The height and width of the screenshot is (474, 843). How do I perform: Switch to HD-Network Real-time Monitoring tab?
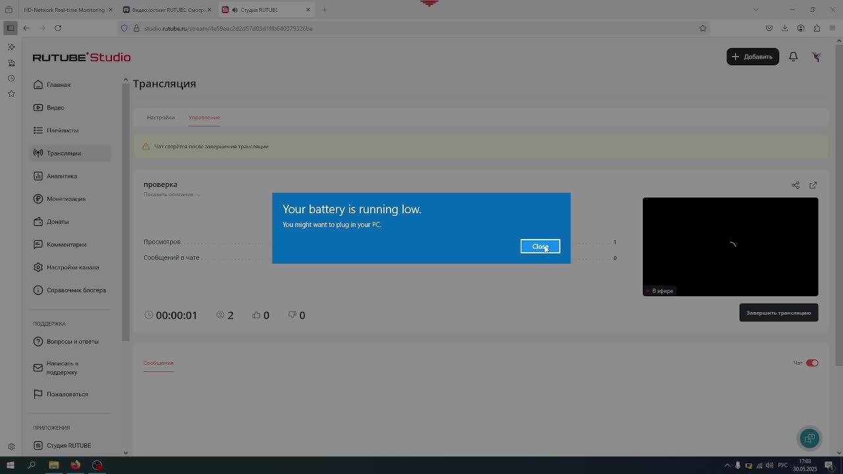coord(64,10)
